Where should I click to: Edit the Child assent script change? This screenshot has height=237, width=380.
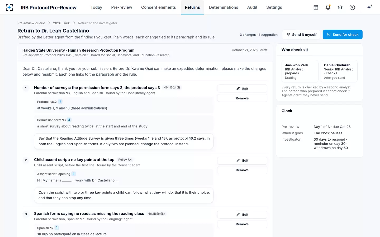242,161
